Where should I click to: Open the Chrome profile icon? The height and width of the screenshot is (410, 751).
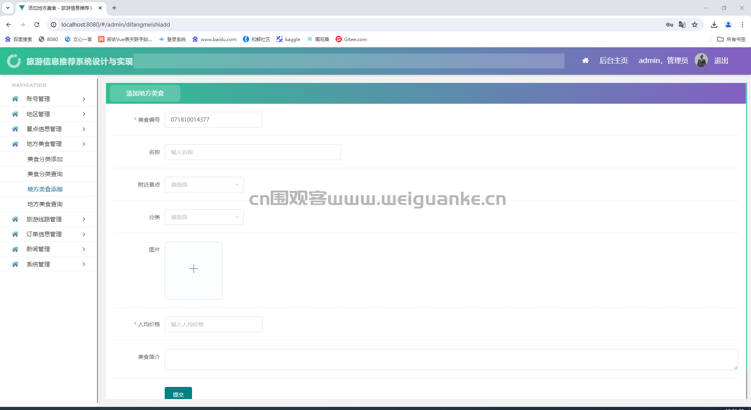tap(728, 25)
